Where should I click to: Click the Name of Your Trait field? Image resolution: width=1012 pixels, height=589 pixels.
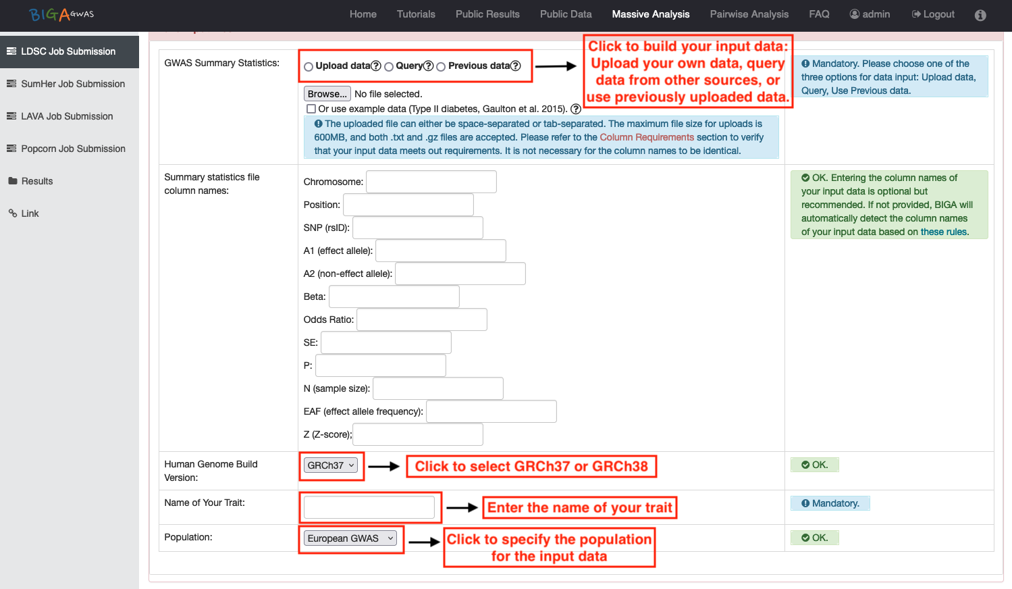(x=369, y=507)
